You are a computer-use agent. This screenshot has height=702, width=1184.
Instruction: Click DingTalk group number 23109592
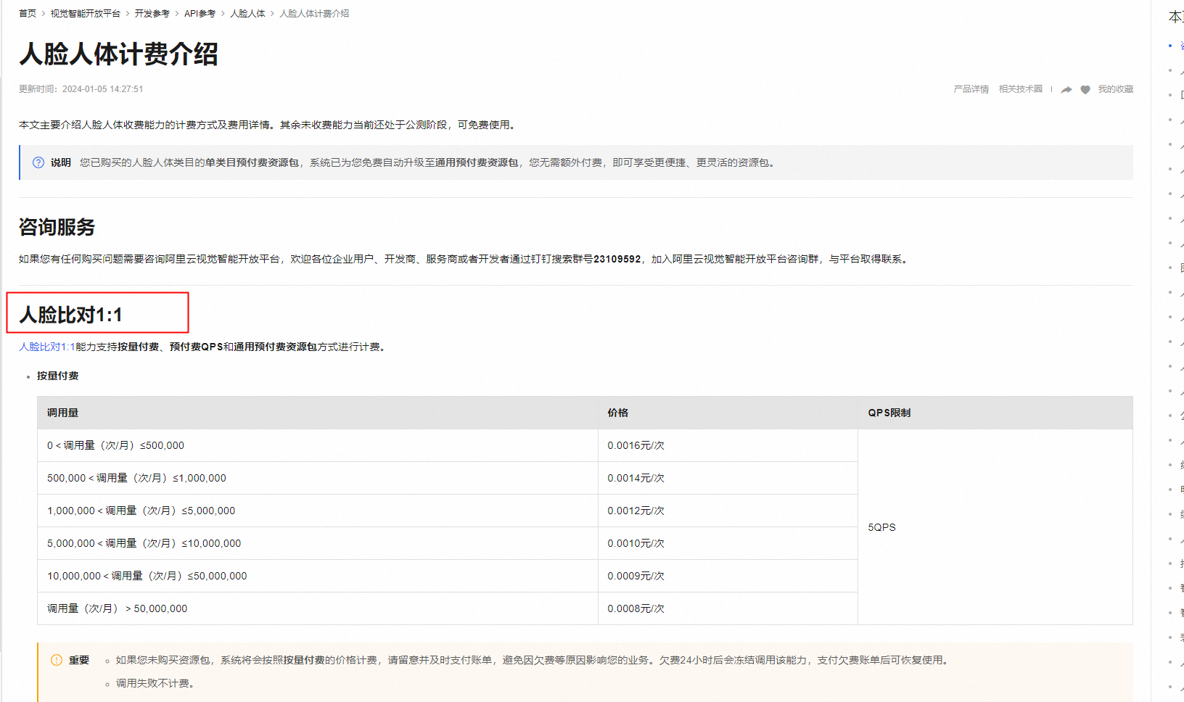[x=617, y=259]
